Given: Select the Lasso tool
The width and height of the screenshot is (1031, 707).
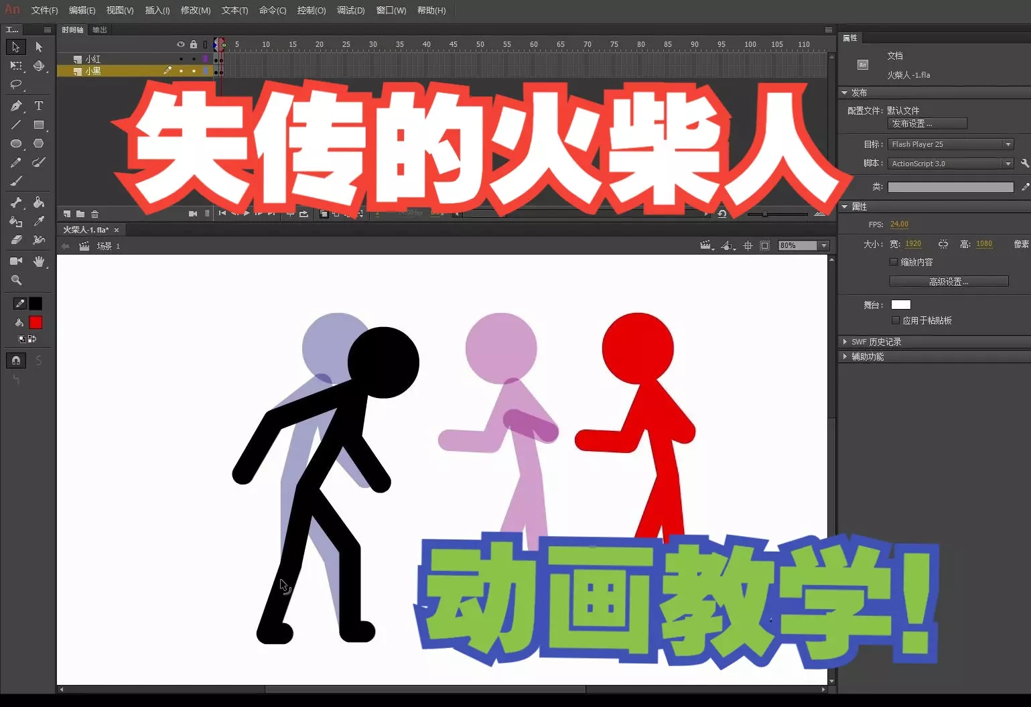Looking at the screenshot, I should (16, 84).
